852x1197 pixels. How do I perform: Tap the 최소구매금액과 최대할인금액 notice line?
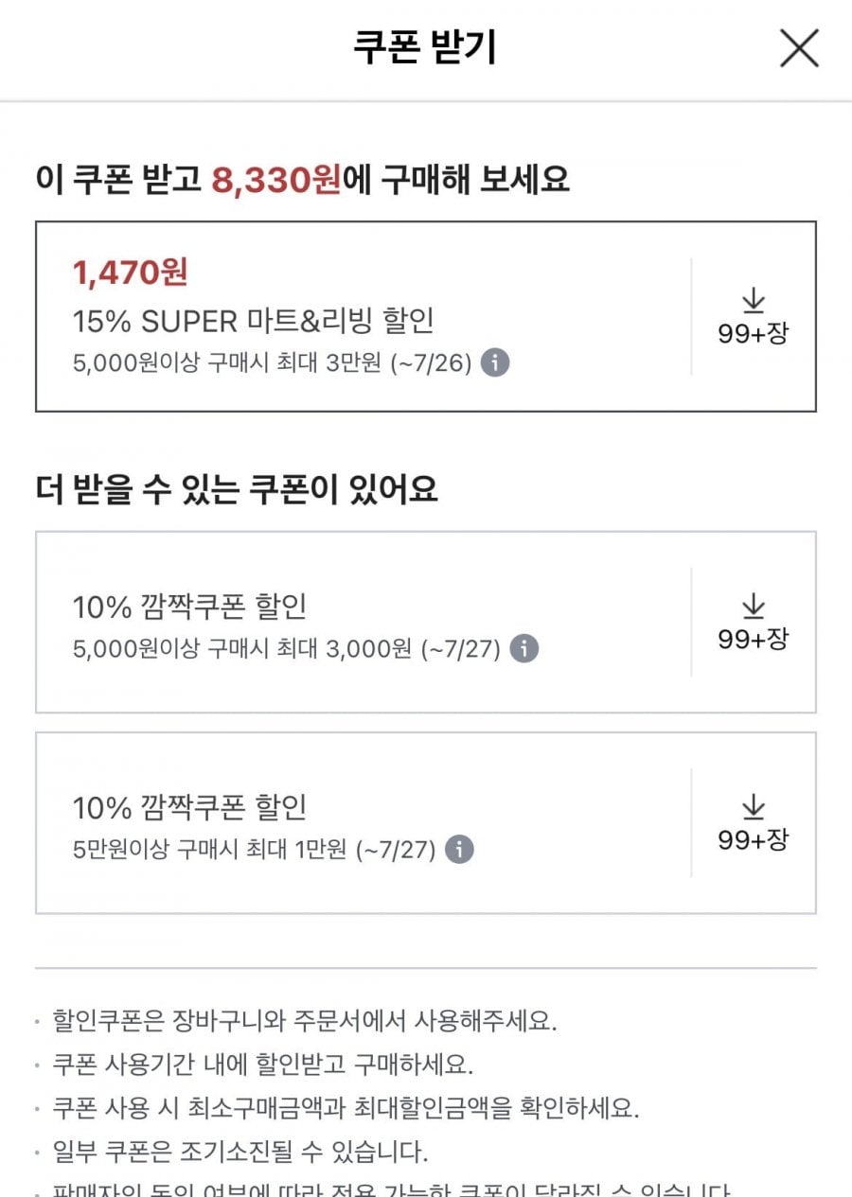click(346, 1108)
